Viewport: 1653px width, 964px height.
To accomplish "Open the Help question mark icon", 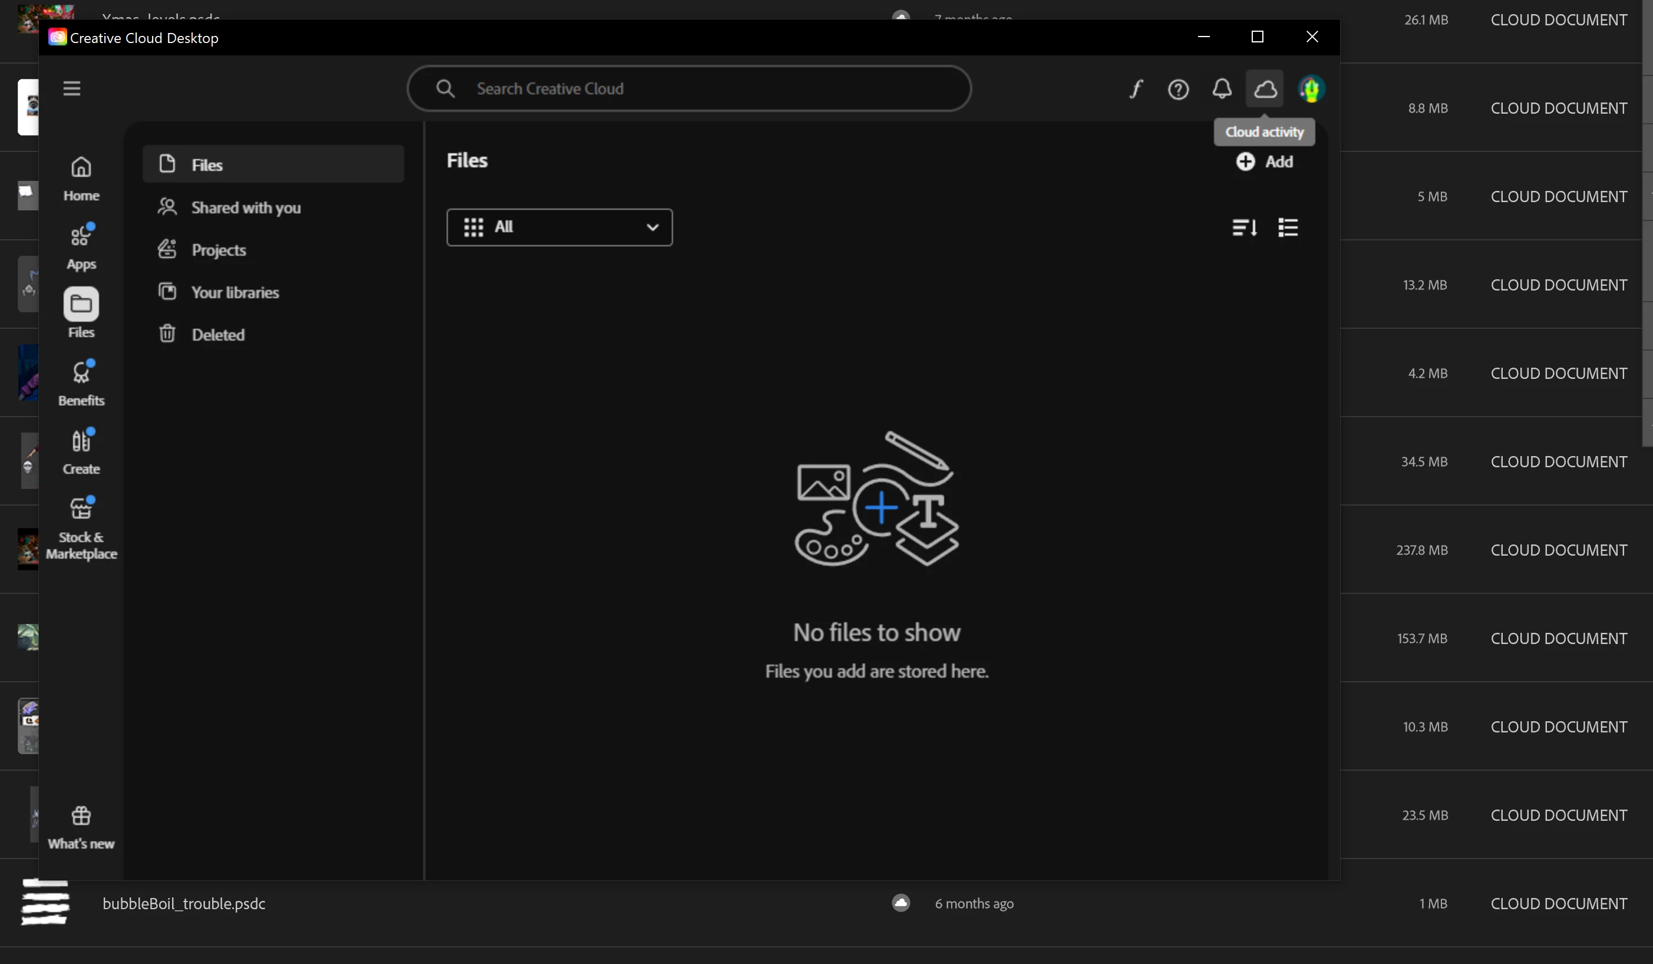I will click(x=1178, y=88).
